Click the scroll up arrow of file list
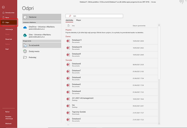 point(159,25)
